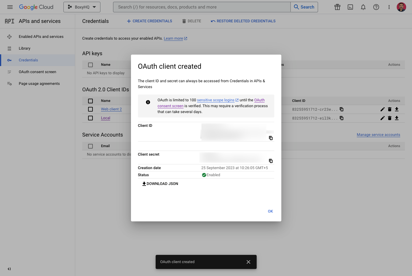Viewport: 412px width, 276px height.
Task: Click OK to close the dialog
Action: (x=270, y=211)
